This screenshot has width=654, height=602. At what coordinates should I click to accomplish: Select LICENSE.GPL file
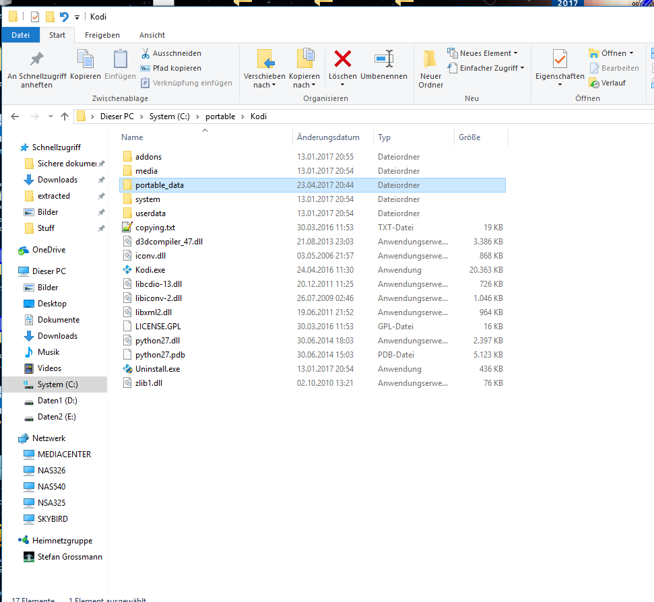click(x=158, y=327)
